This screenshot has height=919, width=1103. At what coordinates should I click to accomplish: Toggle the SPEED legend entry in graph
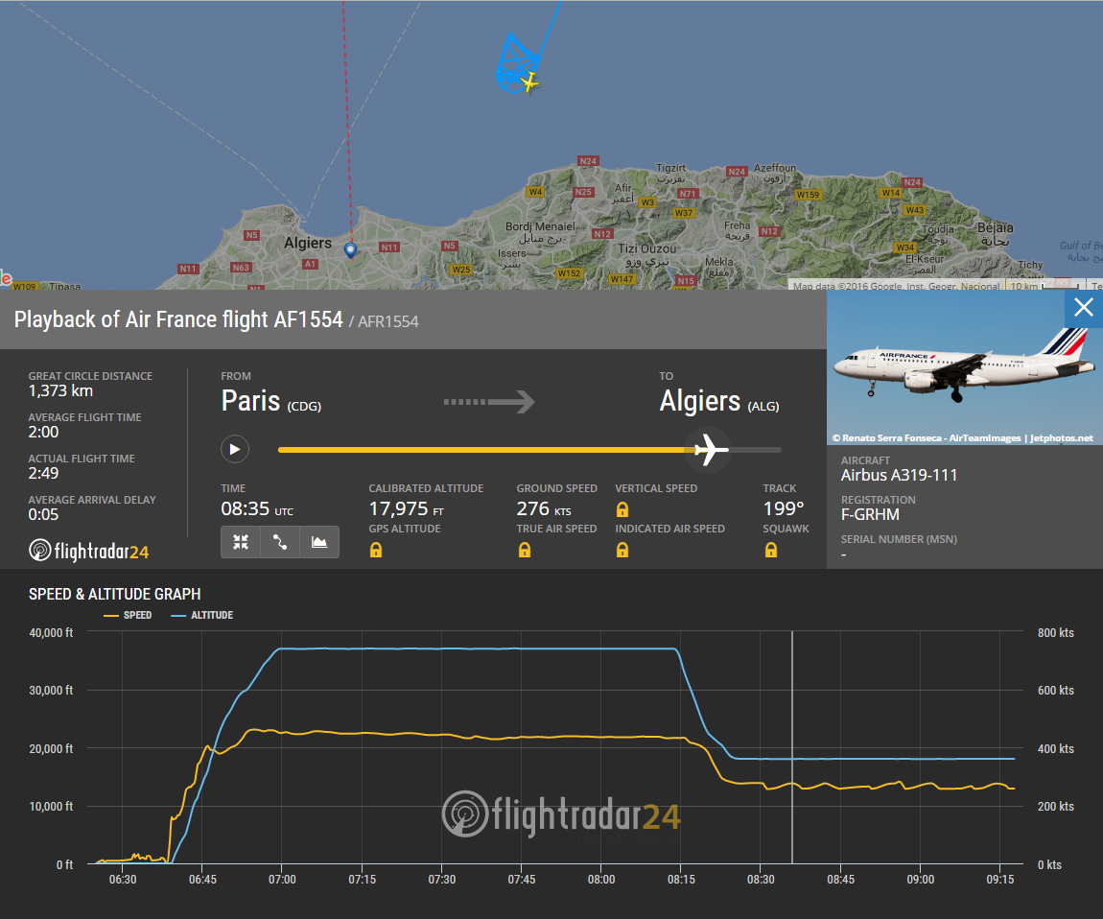pyautogui.click(x=128, y=615)
